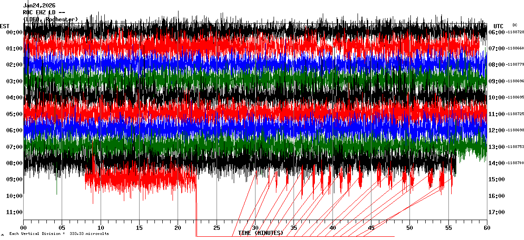Click the 11:00 EST hour label
The image size is (524, 240).
point(14,212)
